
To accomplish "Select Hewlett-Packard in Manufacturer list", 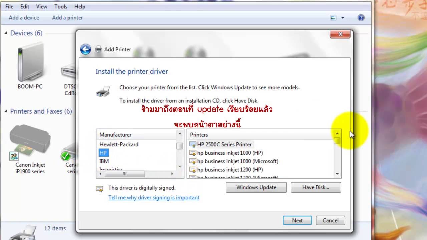I will click(x=119, y=144).
